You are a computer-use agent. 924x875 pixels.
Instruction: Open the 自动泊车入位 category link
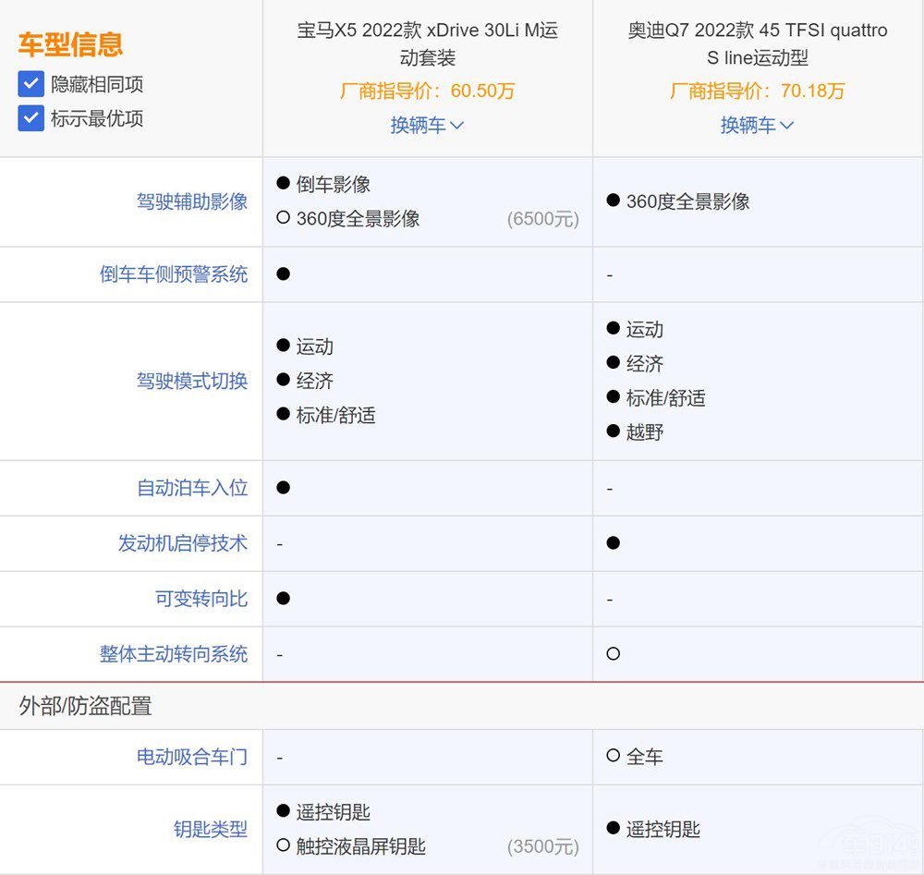(190, 488)
